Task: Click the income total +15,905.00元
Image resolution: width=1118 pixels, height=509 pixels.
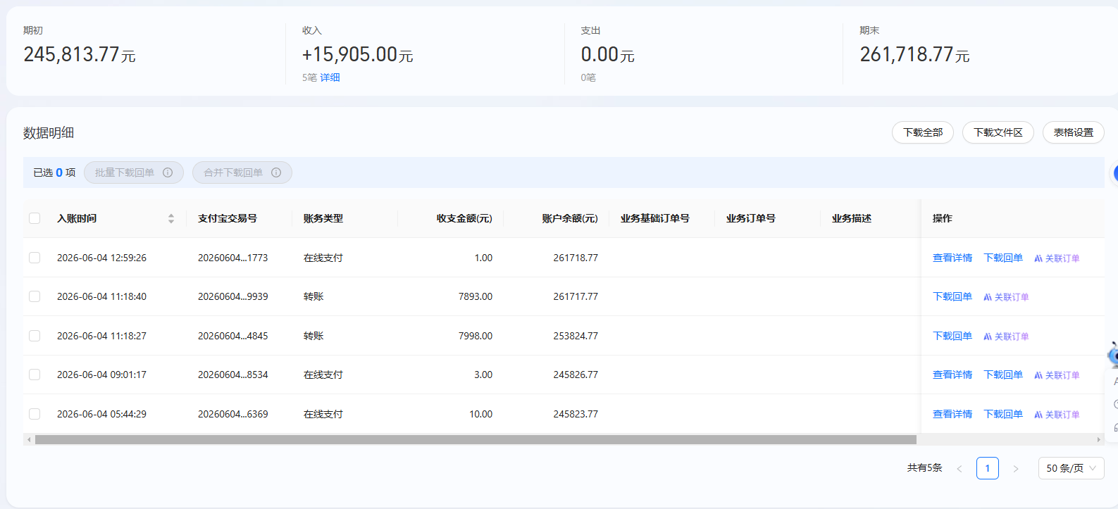Action: tap(358, 54)
